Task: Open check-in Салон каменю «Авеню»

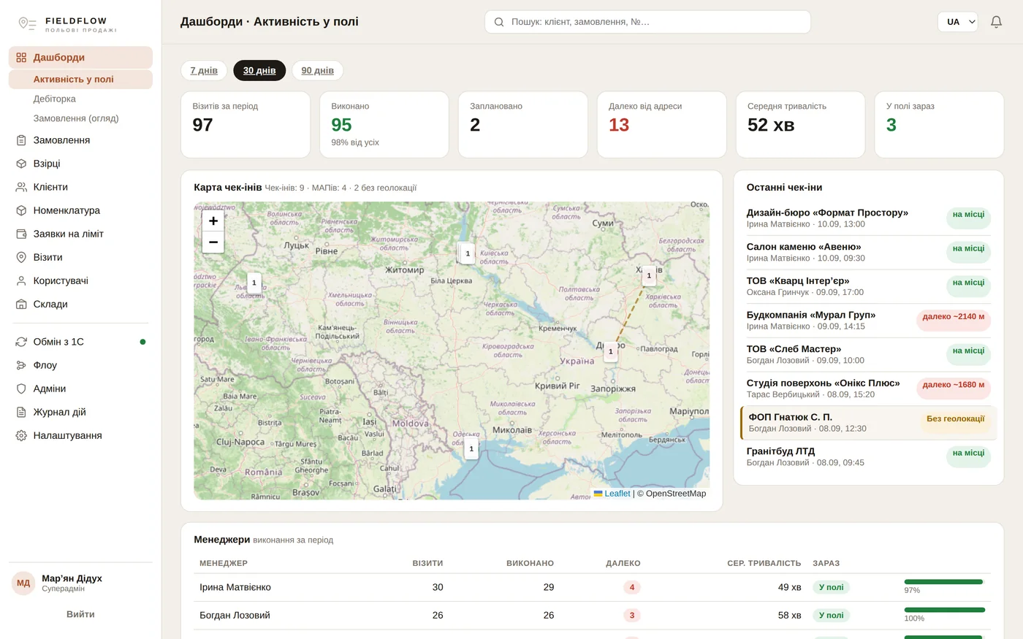Action: pyautogui.click(x=868, y=253)
